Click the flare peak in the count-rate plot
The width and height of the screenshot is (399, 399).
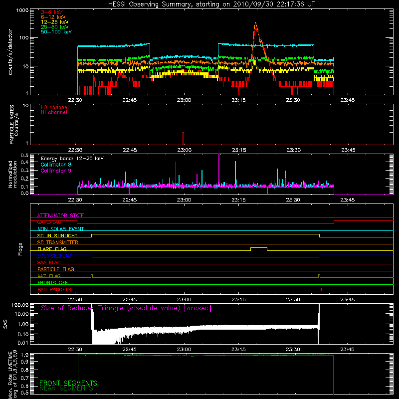(255, 23)
